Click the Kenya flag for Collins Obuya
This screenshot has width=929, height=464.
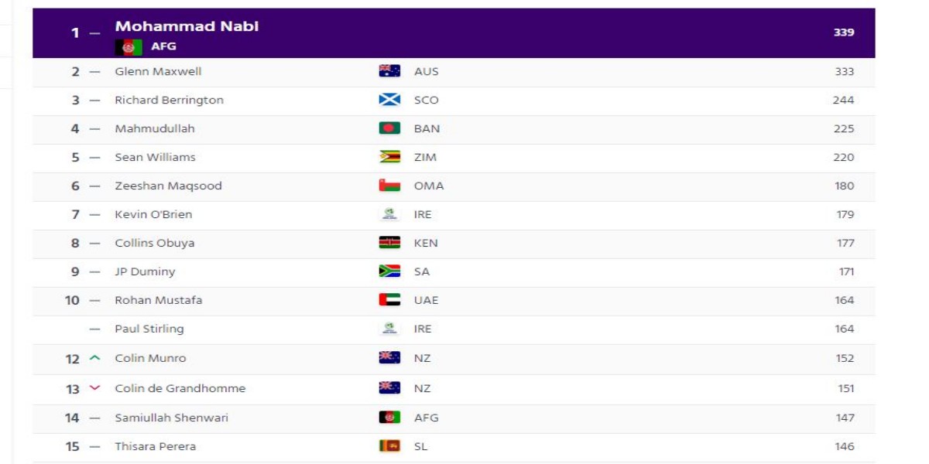coord(389,243)
